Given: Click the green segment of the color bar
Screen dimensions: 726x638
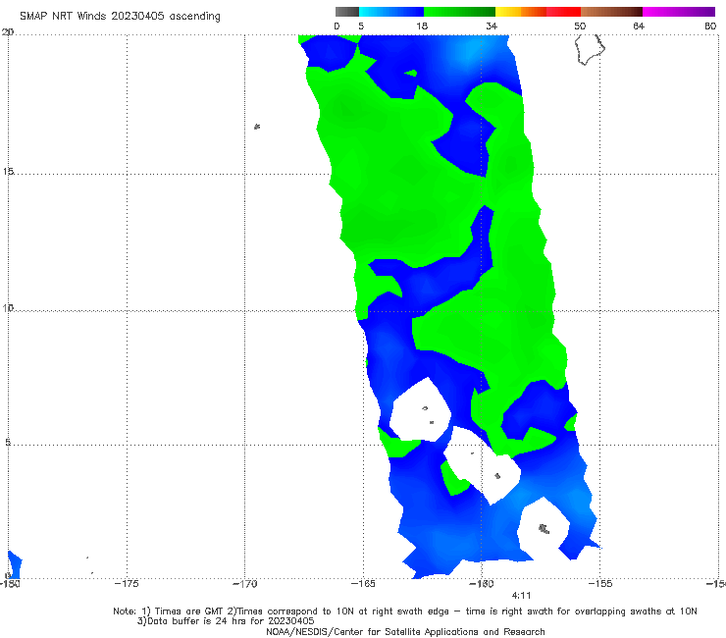Looking at the screenshot, I should coord(459,12).
